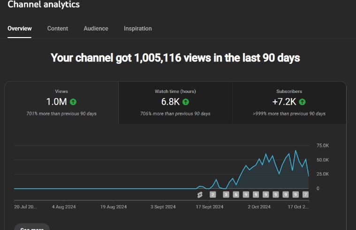Select the Views metric card
This screenshot has height=230, width=356.
coord(61,103)
